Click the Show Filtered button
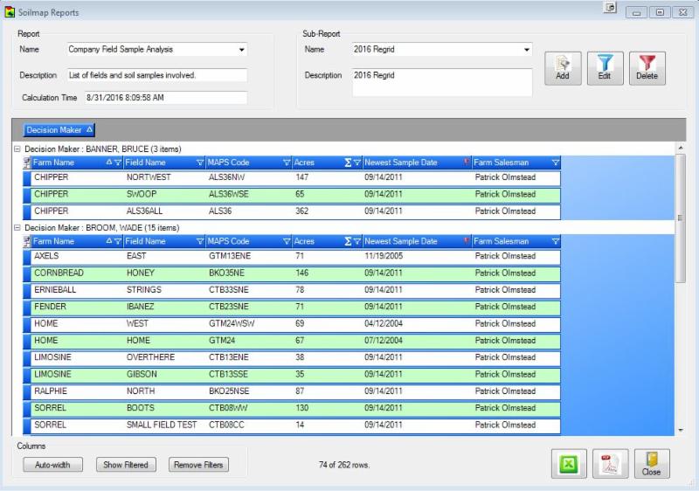Screen dimensions: 699x491 (126, 465)
